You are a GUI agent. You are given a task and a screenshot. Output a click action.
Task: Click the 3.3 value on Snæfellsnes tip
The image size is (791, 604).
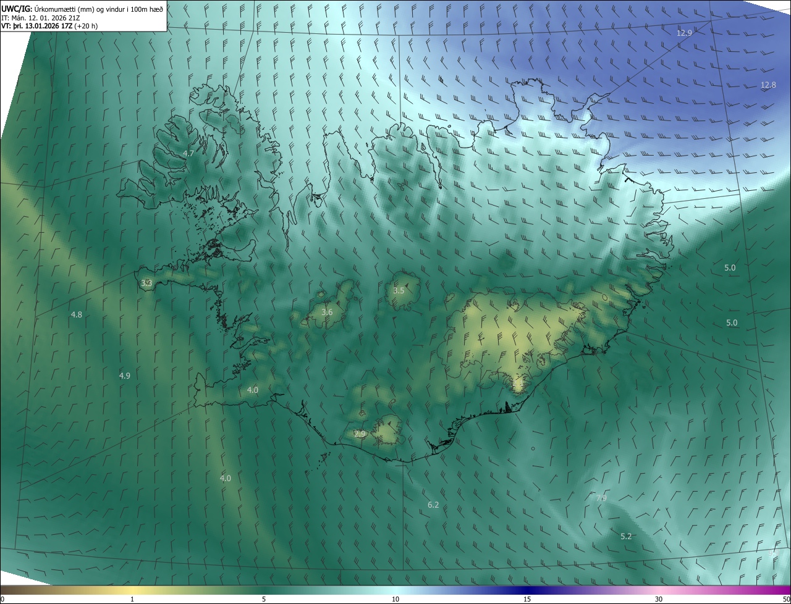(146, 283)
